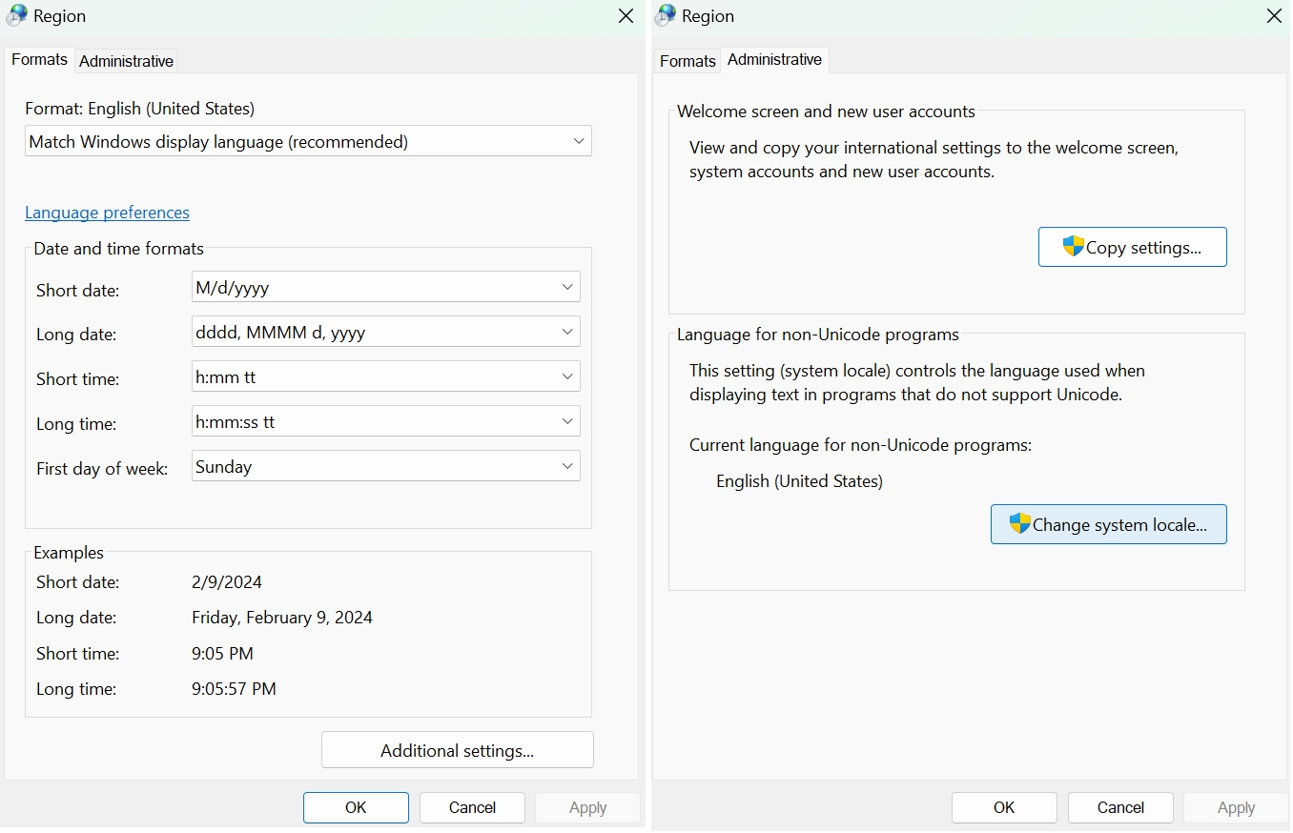Click the shield icon on Change system locale button
1293x833 pixels.
[x=1020, y=523]
